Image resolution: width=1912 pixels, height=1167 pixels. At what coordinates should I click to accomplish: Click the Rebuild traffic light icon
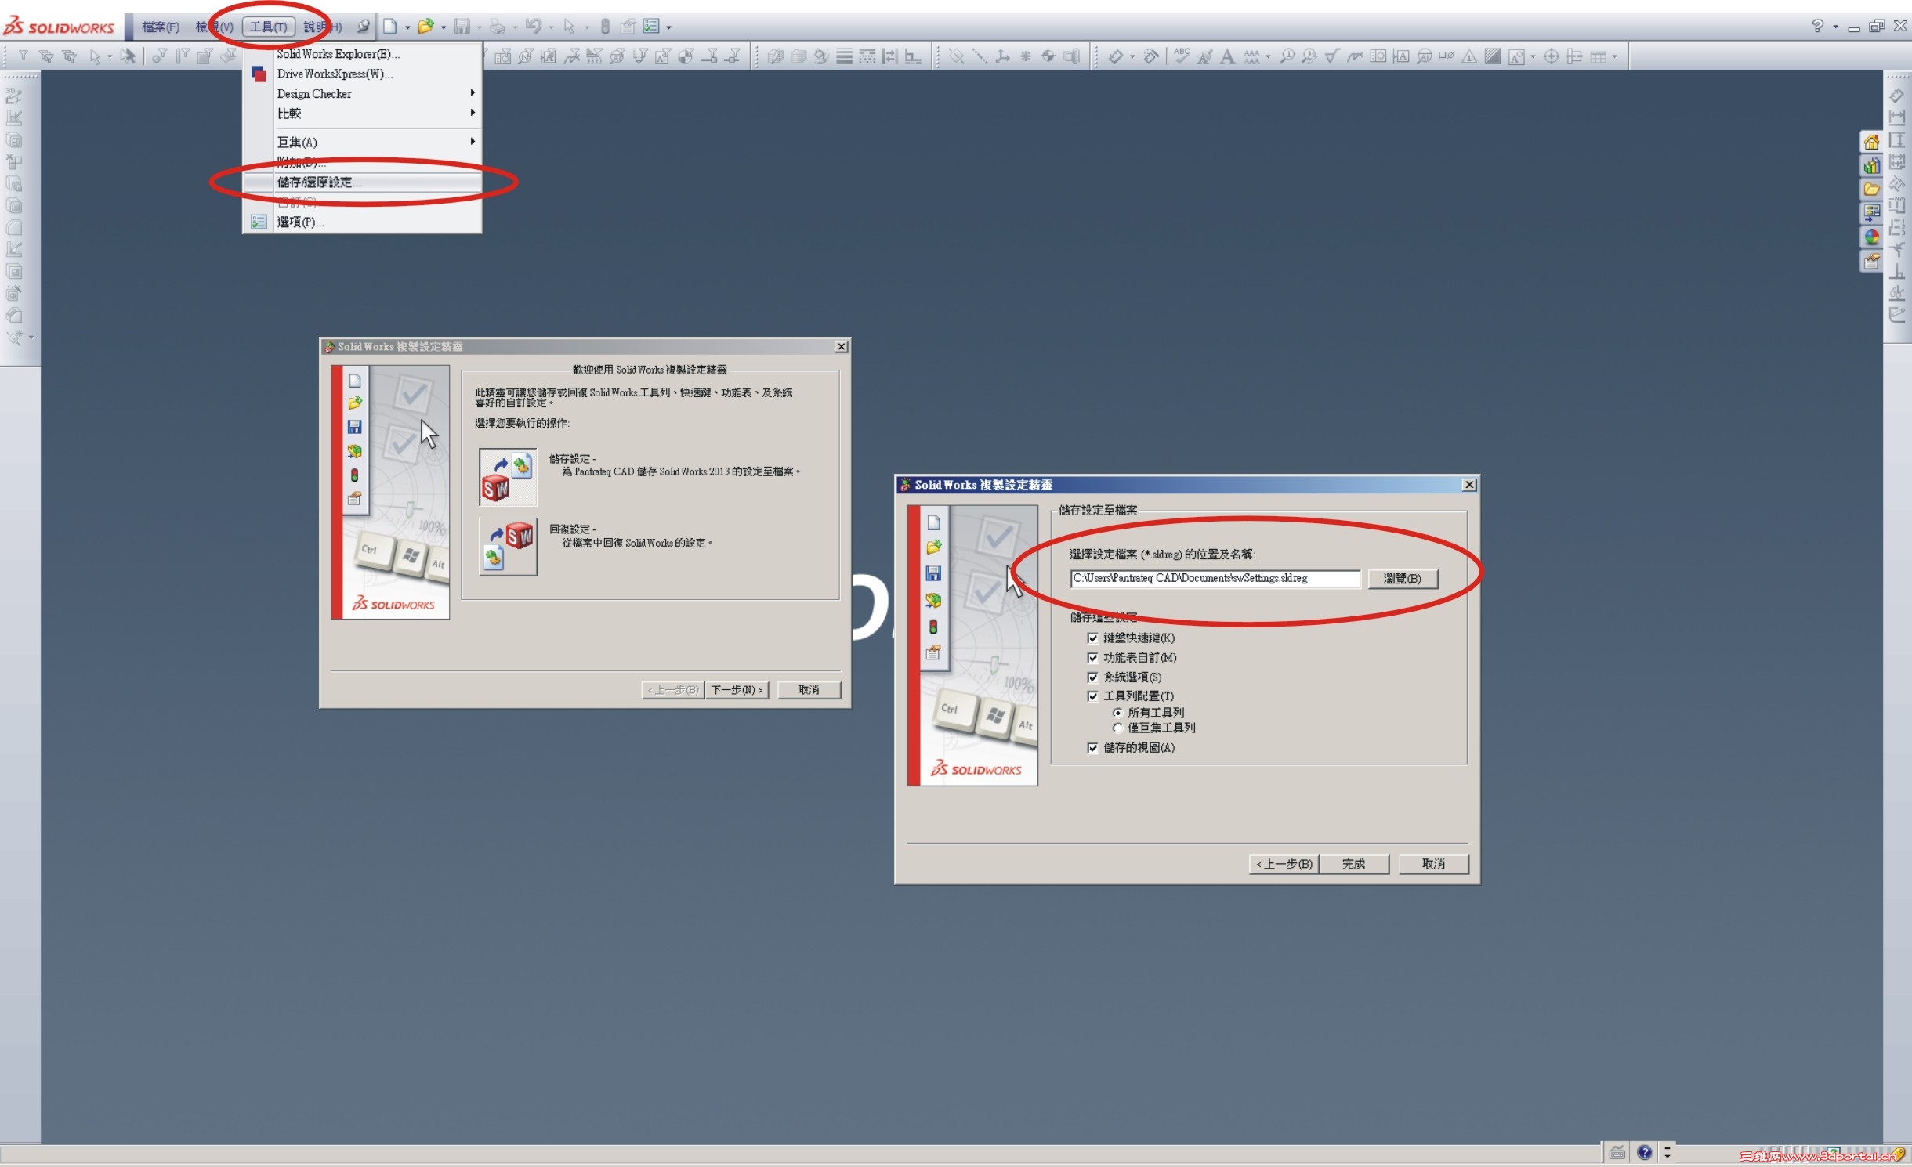605,27
